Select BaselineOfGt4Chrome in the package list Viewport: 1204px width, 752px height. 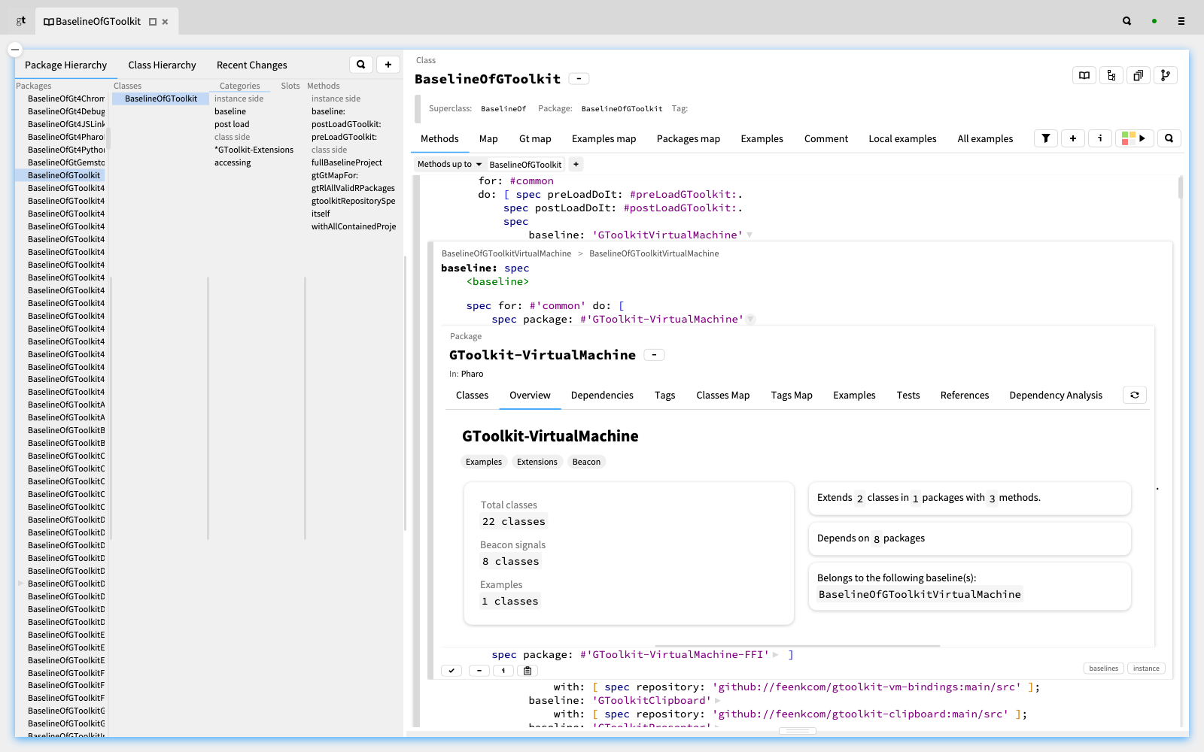click(x=66, y=99)
